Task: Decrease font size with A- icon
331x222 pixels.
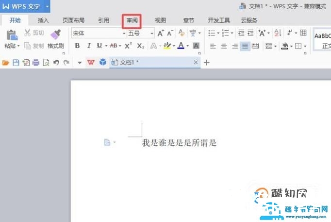Action: [x=170, y=33]
